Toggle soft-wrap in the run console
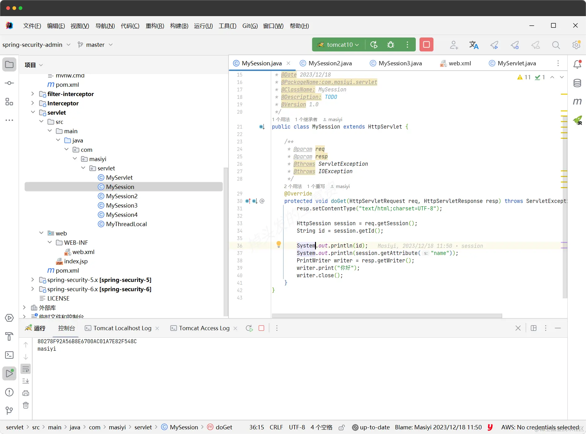 pos(26,369)
